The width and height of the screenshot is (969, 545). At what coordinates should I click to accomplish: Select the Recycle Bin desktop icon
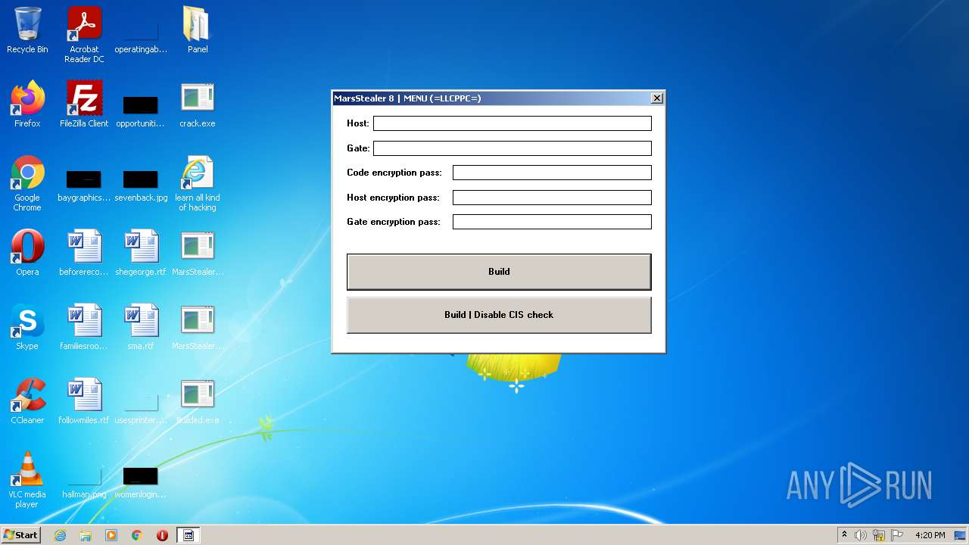[27, 30]
